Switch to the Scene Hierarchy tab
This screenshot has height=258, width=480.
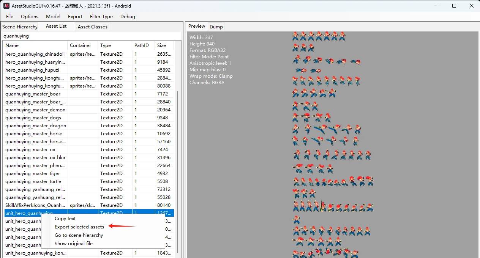tap(20, 27)
